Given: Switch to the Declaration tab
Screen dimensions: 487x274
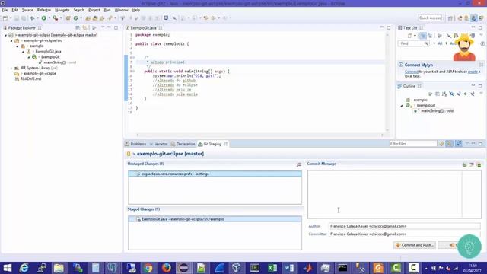Looking at the screenshot, I should coord(183,144).
